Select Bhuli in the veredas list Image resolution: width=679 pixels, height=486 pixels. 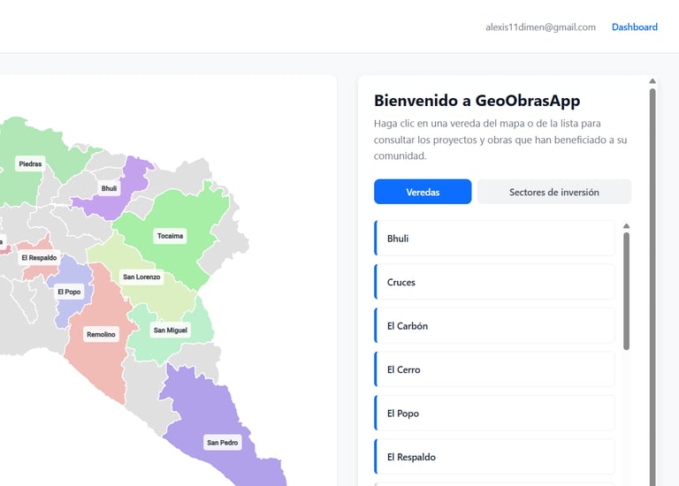click(494, 239)
